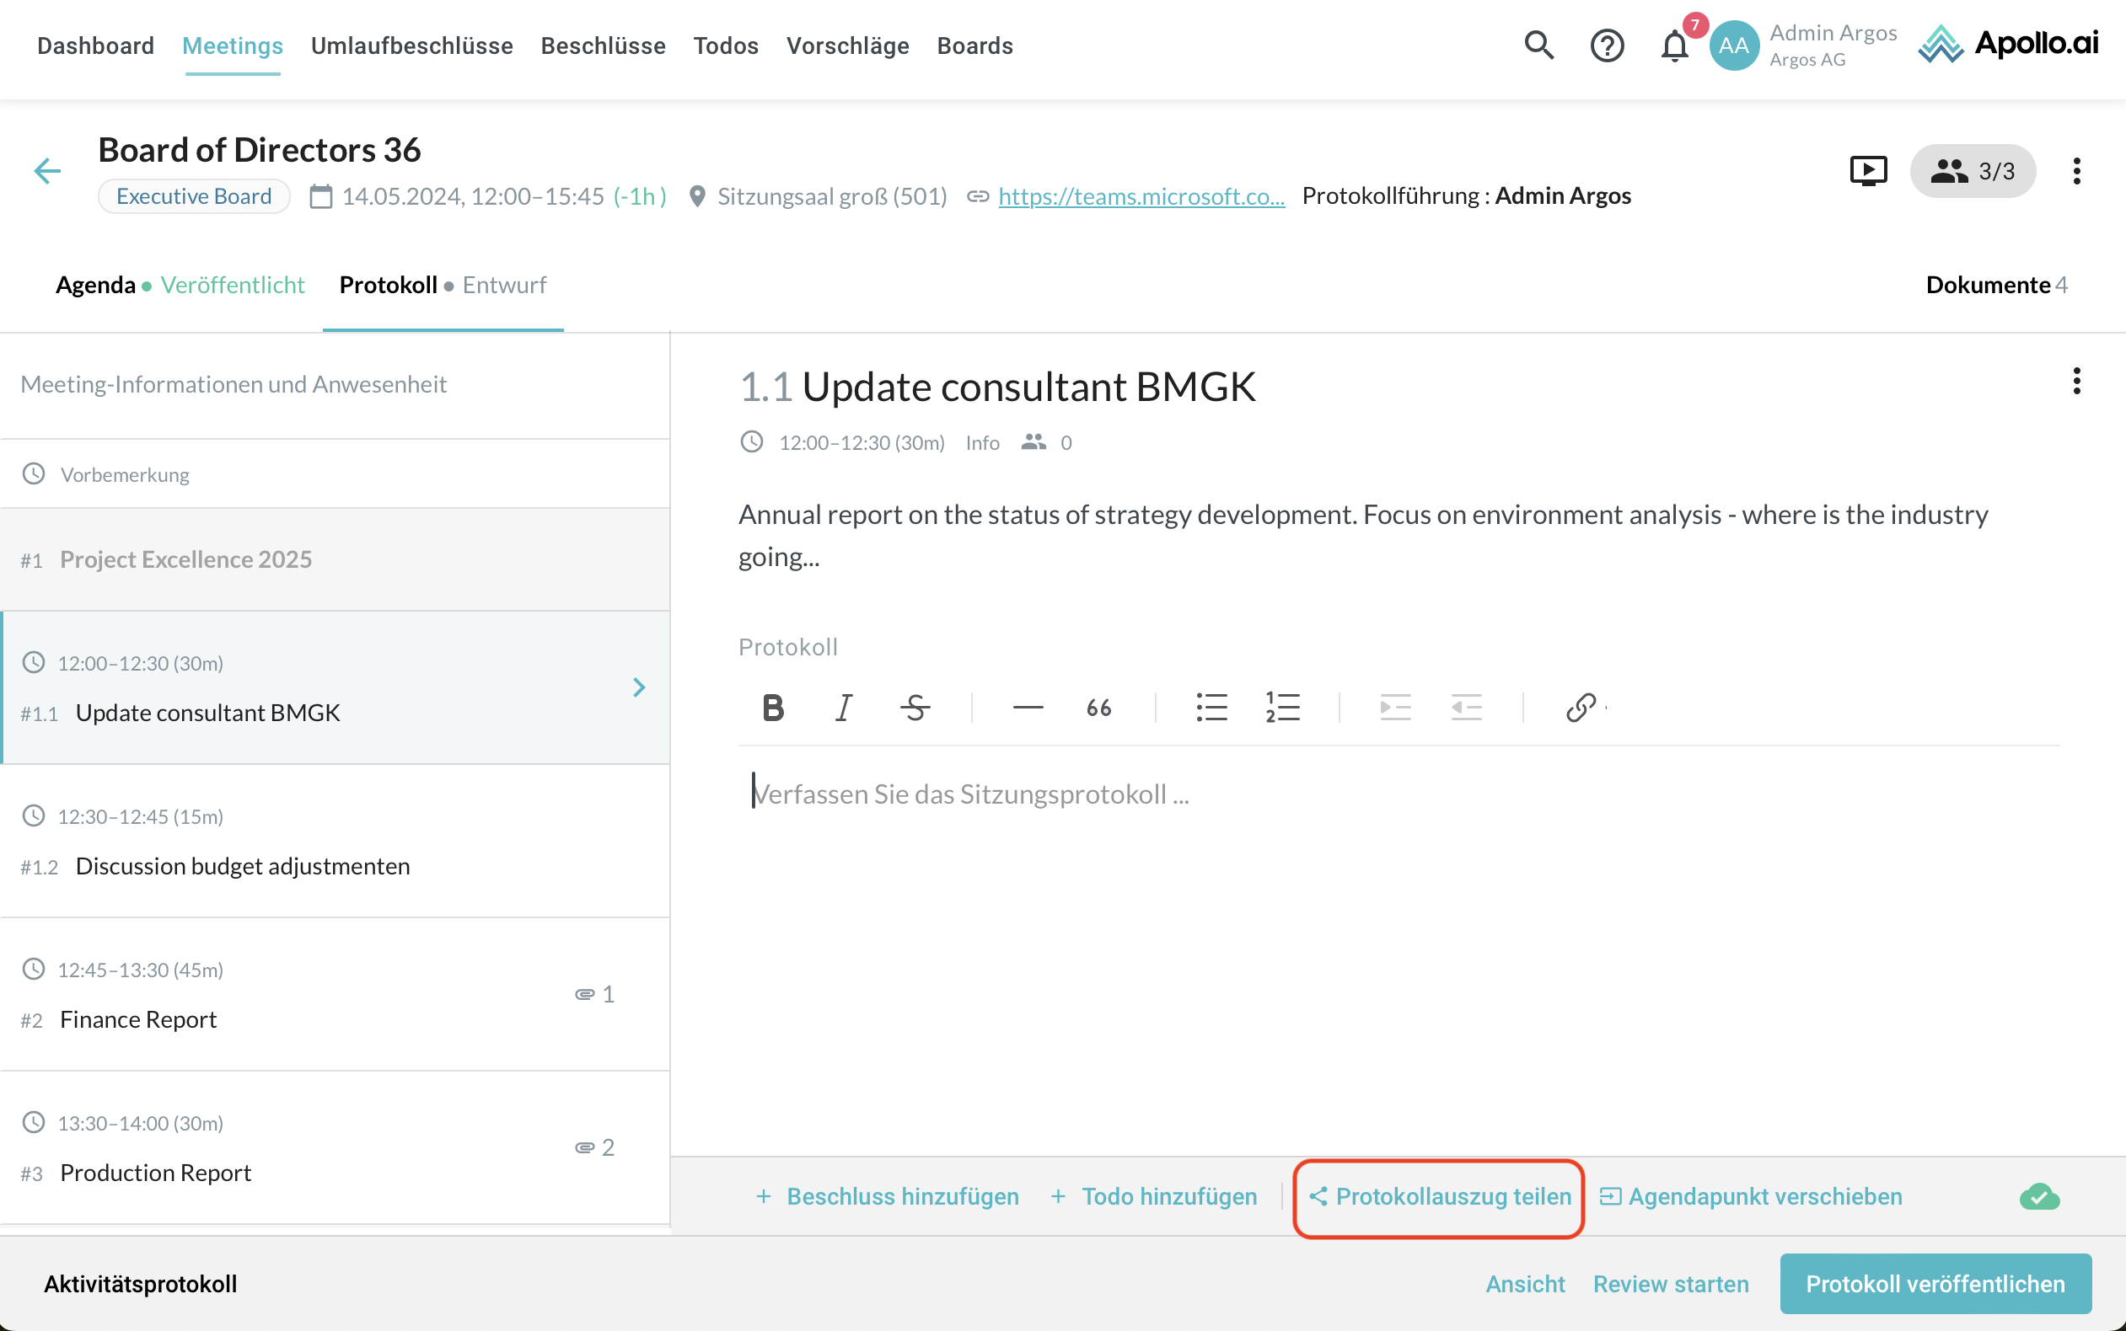Expand the Update consultant BMGK chevron
This screenshot has height=1331, width=2126.
(x=639, y=687)
